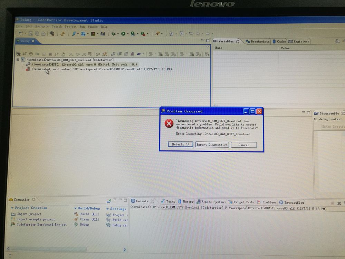Toggle Instruction Stepping Mode in Debug toolbar
Screen dimensions: 345x259
(98, 54)
